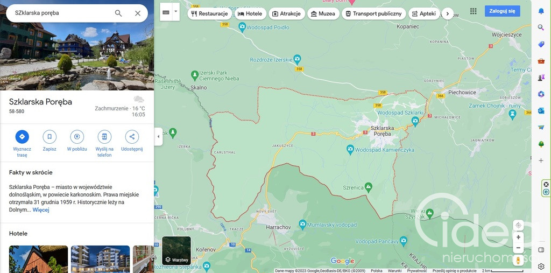Click the Mumlavský vodopád marker

pyautogui.click(x=302, y=224)
